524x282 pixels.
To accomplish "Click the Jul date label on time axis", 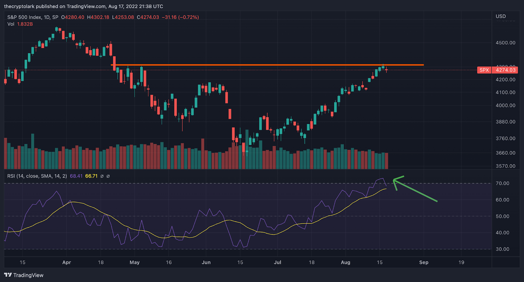I will pos(277,262).
